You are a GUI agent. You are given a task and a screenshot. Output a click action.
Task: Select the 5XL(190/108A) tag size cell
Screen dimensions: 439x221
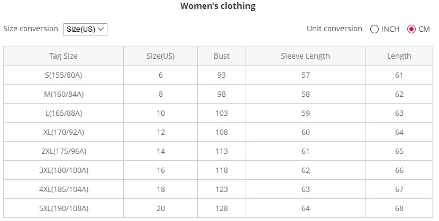(63, 208)
